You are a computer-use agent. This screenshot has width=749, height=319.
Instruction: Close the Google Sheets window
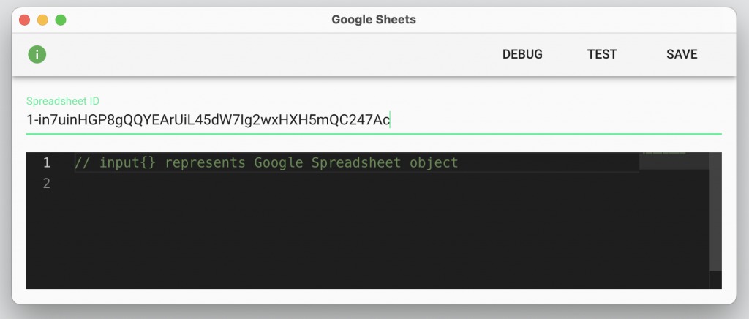click(x=24, y=20)
